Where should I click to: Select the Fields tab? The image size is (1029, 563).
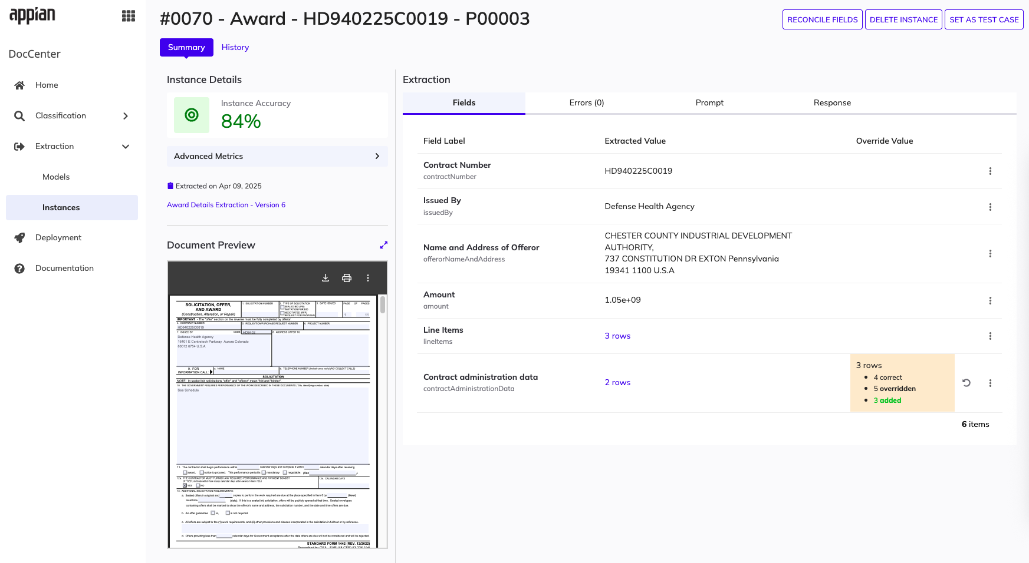pyautogui.click(x=464, y=103)
